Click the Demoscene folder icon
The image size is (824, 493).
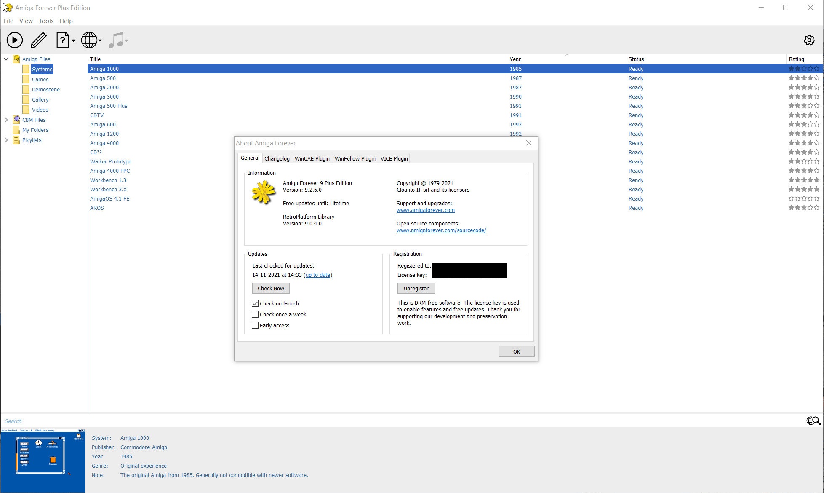(x=26, y=89)
